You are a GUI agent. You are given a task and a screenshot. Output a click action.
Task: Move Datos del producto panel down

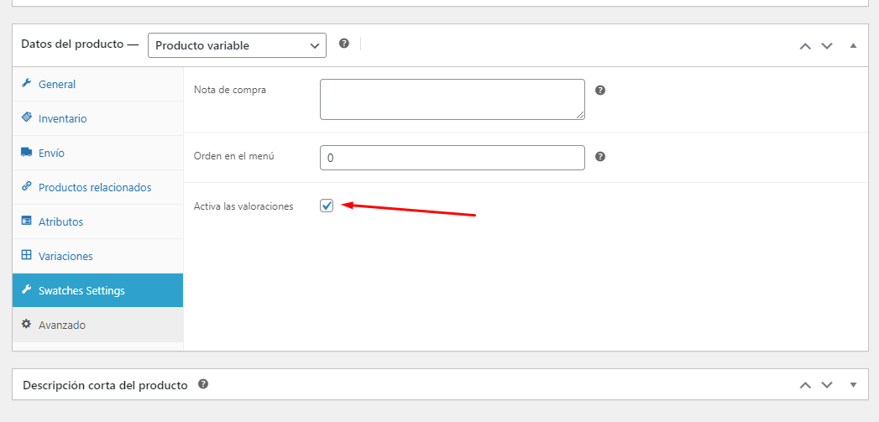(x=827, y=46)
